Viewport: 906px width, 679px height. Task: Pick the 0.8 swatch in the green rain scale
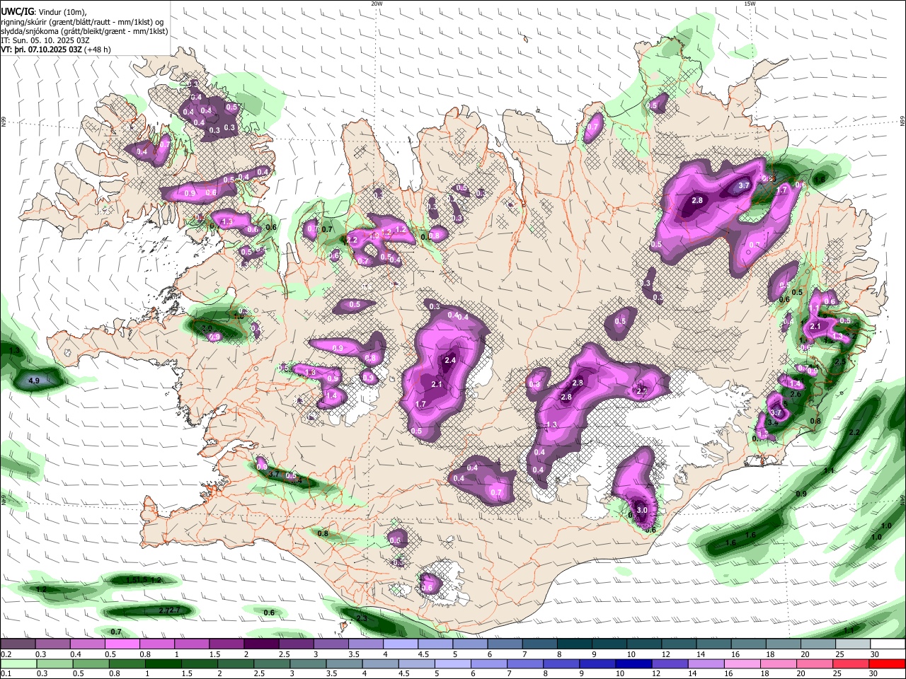(127, 663)
